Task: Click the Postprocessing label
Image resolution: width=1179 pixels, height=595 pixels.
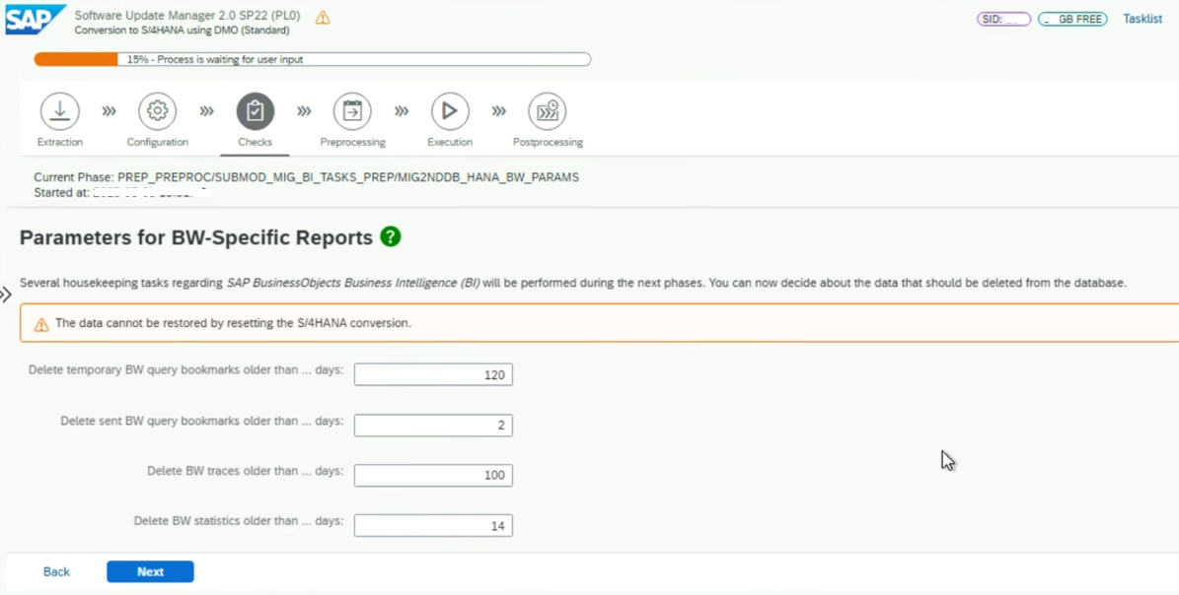Action: click(548, 142)
